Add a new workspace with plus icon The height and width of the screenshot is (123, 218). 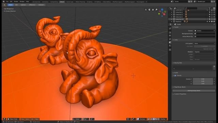click(x=146, y=2)
